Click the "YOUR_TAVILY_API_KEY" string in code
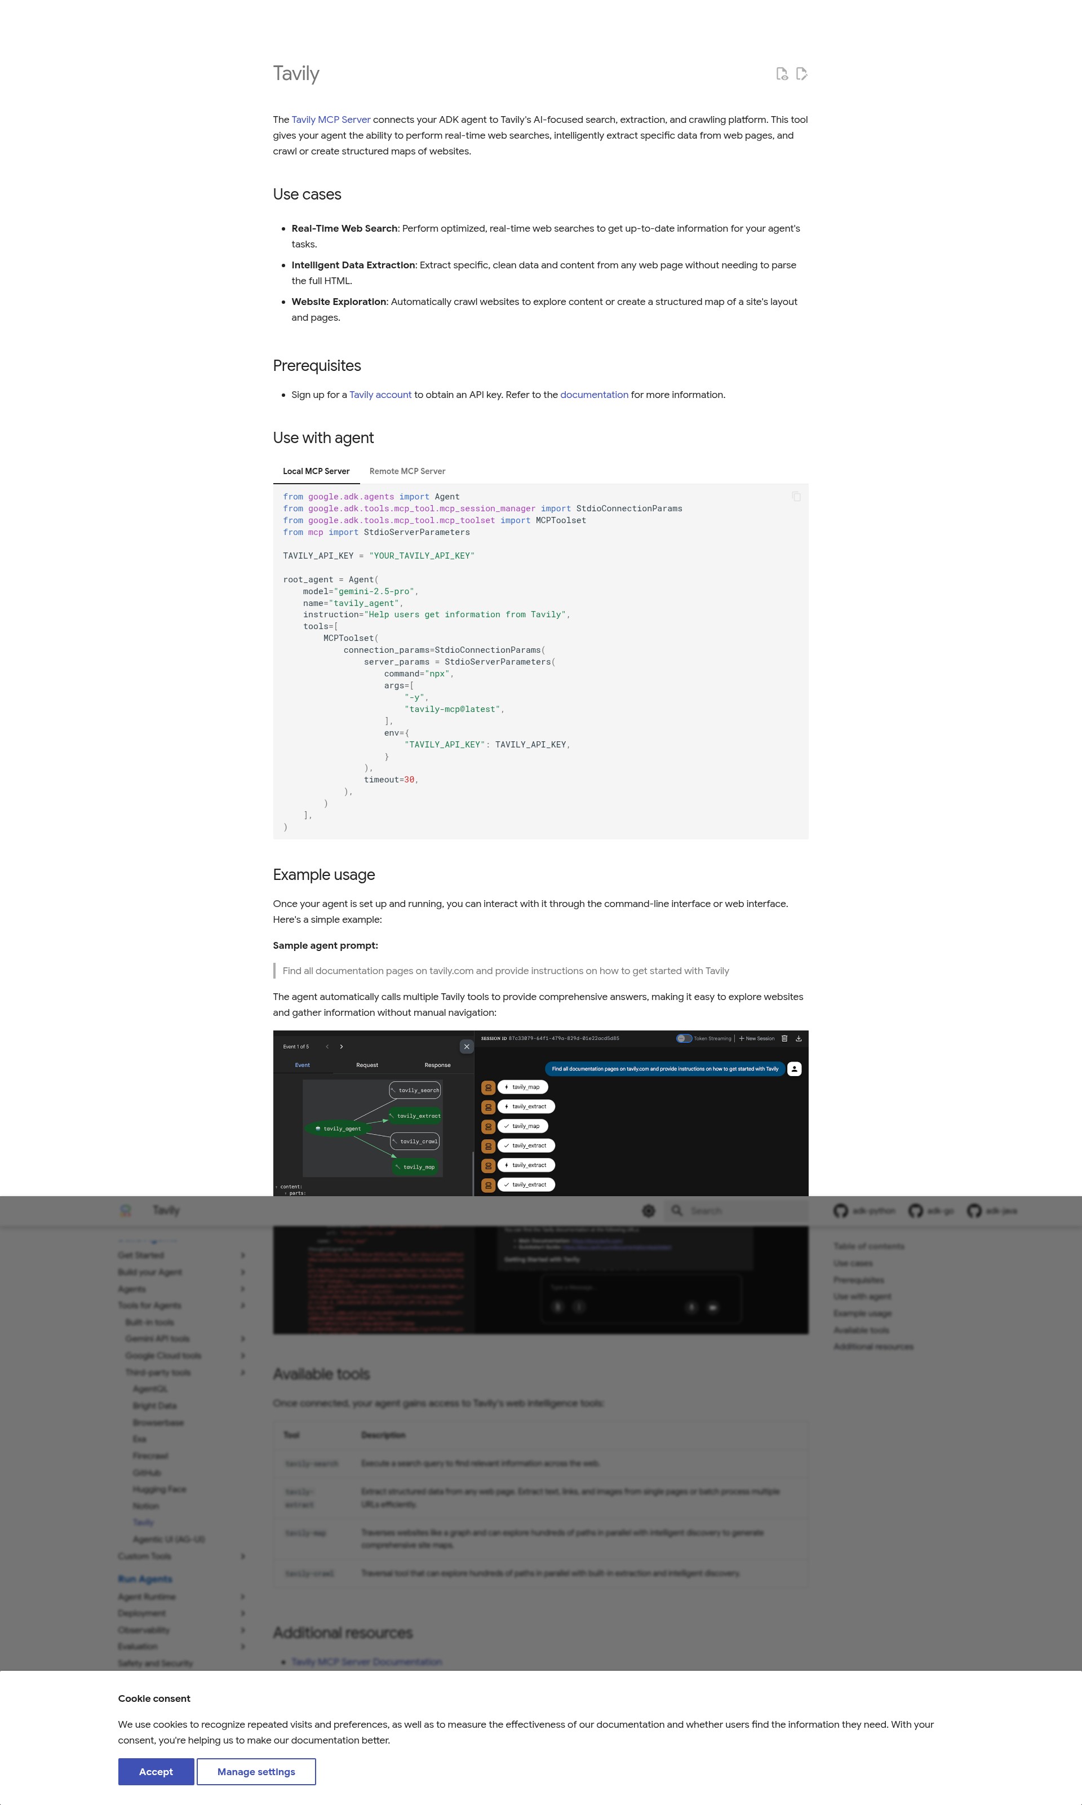1082x1805 pixels. 422,556
